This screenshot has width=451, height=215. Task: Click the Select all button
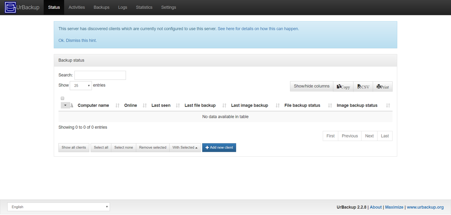tap(101, 148)
